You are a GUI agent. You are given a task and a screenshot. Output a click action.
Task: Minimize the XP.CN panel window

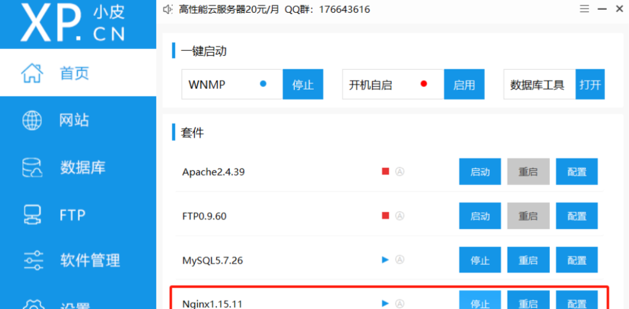coord(602,9)
